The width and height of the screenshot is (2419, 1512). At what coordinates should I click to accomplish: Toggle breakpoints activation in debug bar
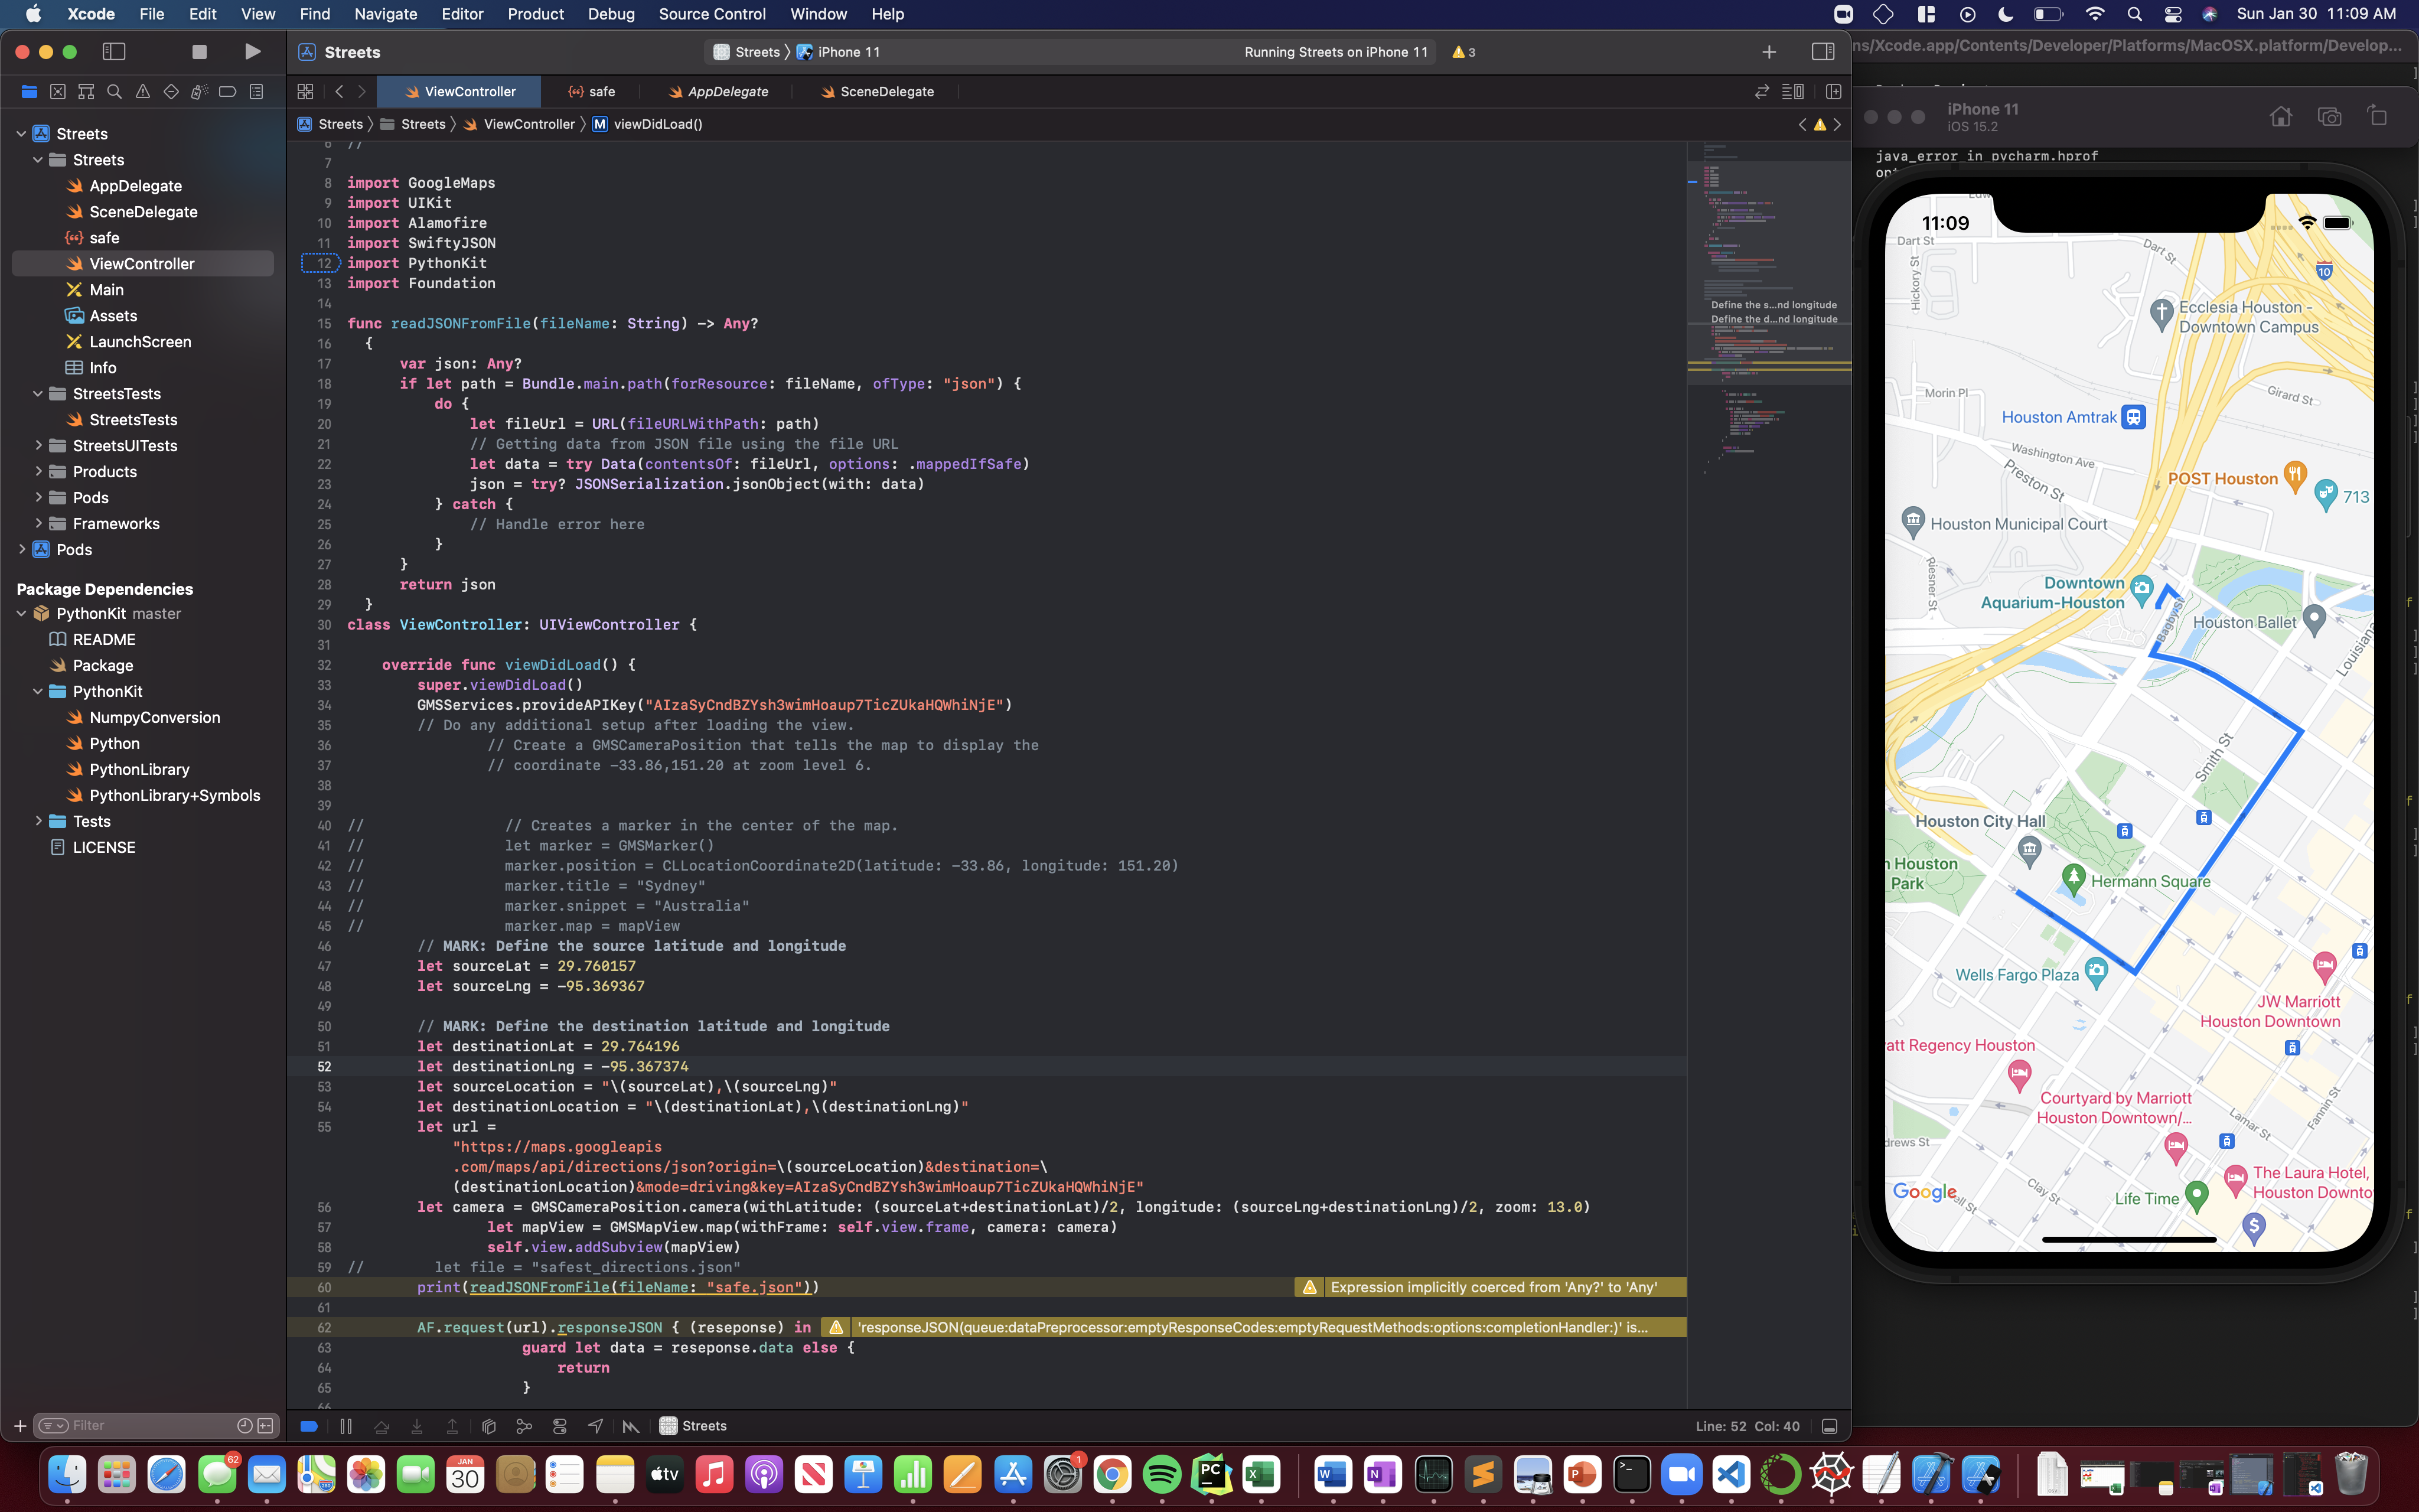(309, 1426)
